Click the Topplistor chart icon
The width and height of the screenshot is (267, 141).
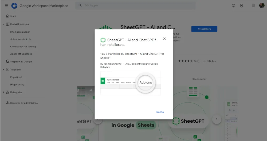coord(7,69)
